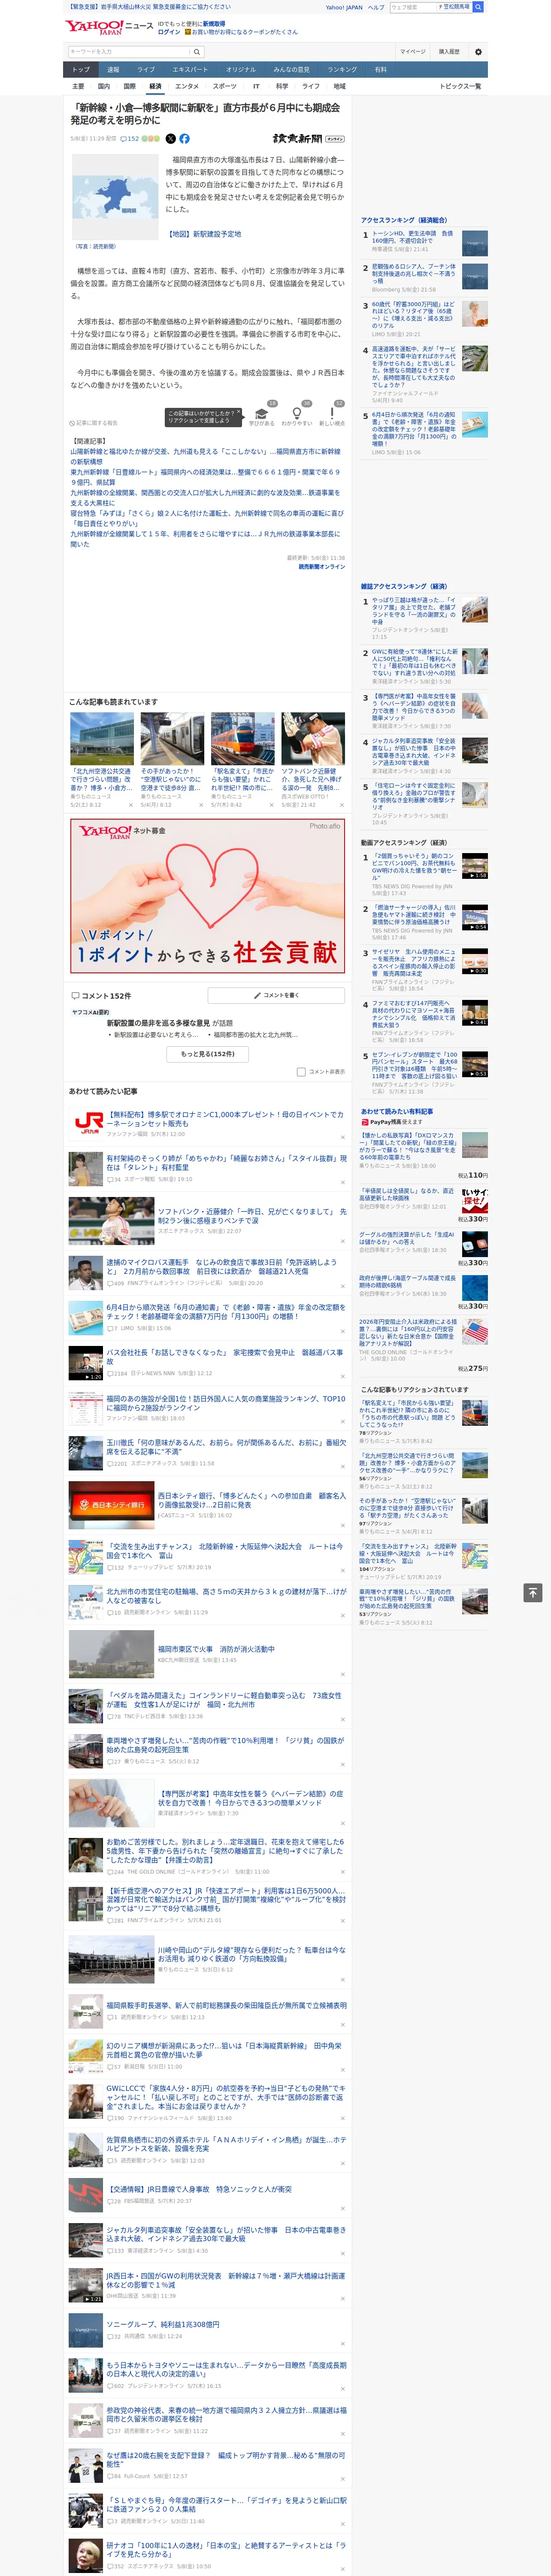Share the article on Facebook
551x2576 pixels.
[x=184, y=139]
